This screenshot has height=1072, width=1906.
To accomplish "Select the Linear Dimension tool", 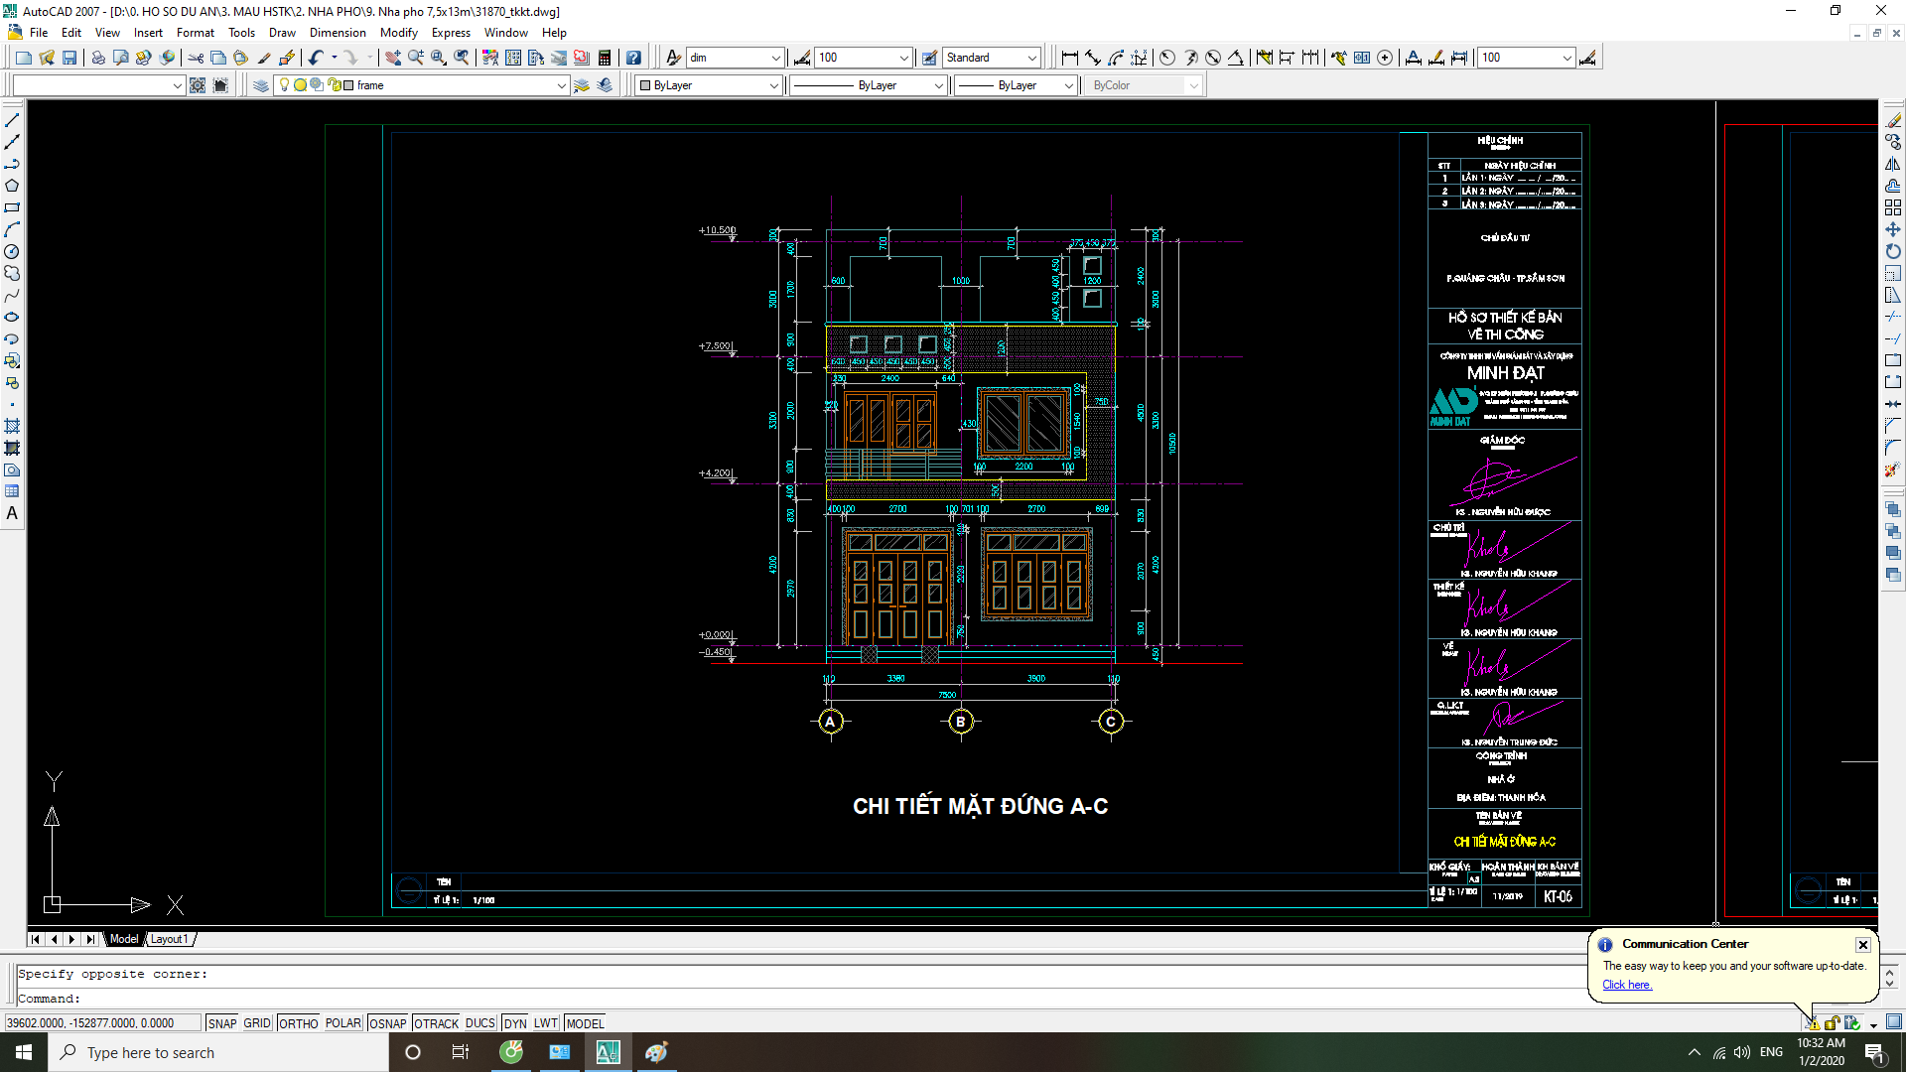I will point(1069,58).
